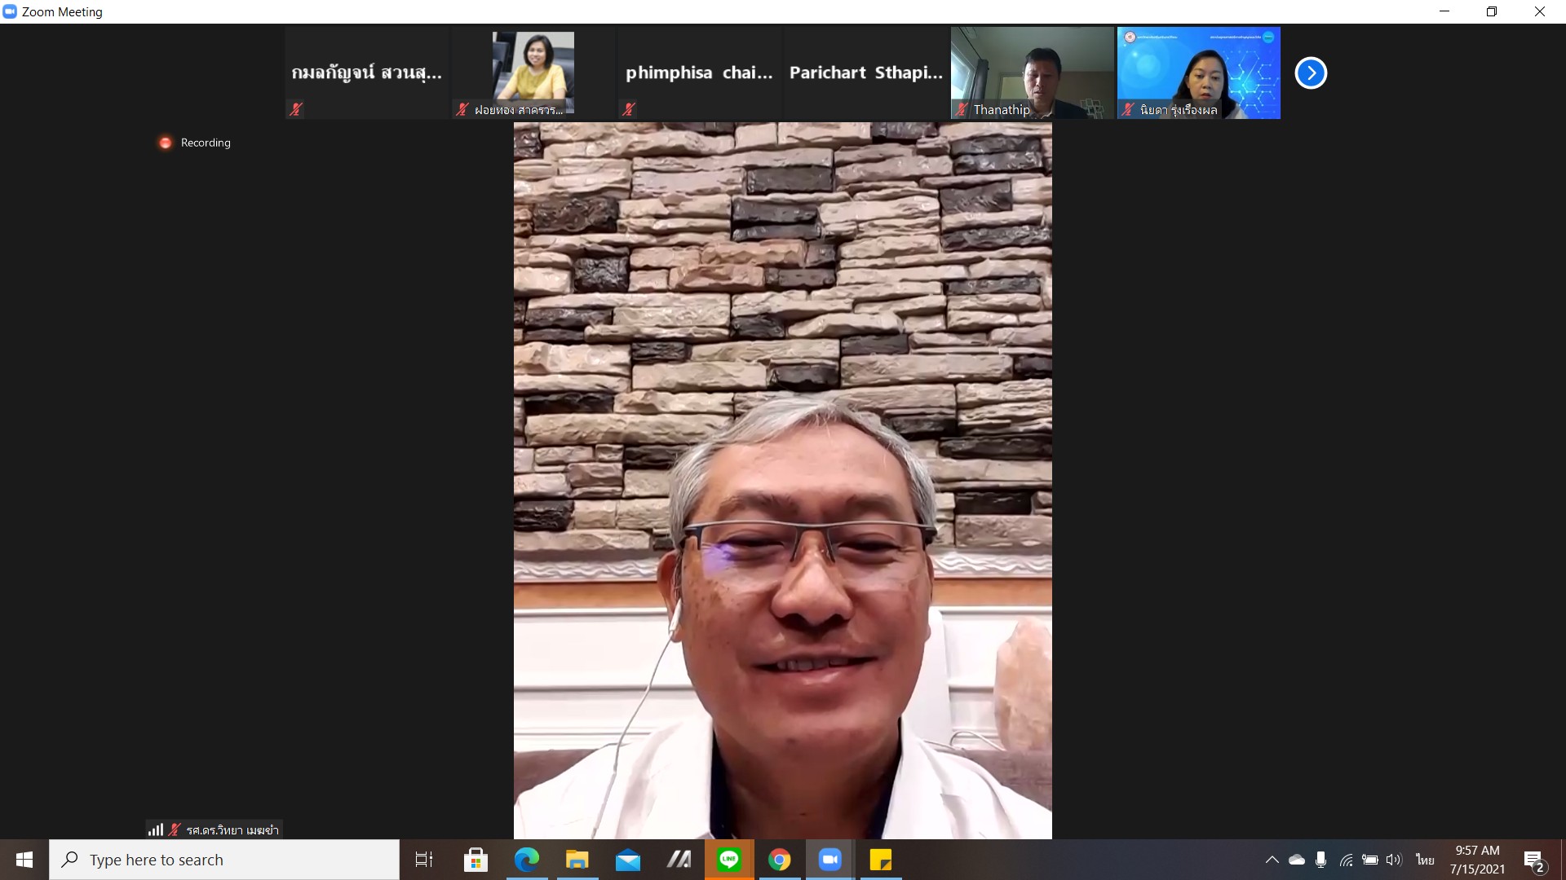Open LINE app in taskbar
Image resolution: width=1566 pixels, height=880 pixels.
[x=729, y=860]
